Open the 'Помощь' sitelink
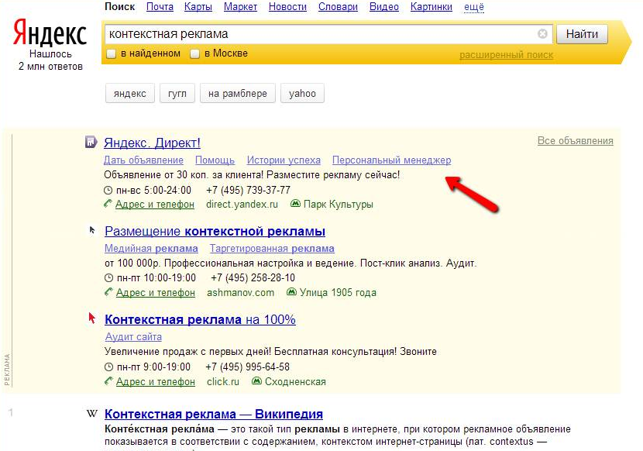 click(215, 160)
